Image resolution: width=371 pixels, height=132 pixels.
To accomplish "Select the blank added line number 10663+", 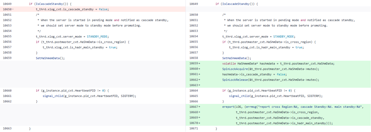I will pyautogui.click(x=195, y=85).
